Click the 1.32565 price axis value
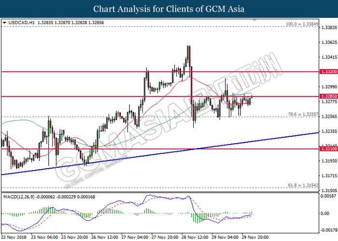The height and width of the screenshot is (241, 338). 329,117
